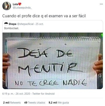View the 49 Tweets citados list
The height and width of the screenshot is (106, 105).
(35, 103)
